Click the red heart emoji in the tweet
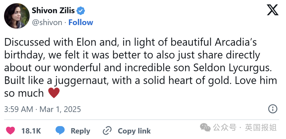 pos(54,93)
